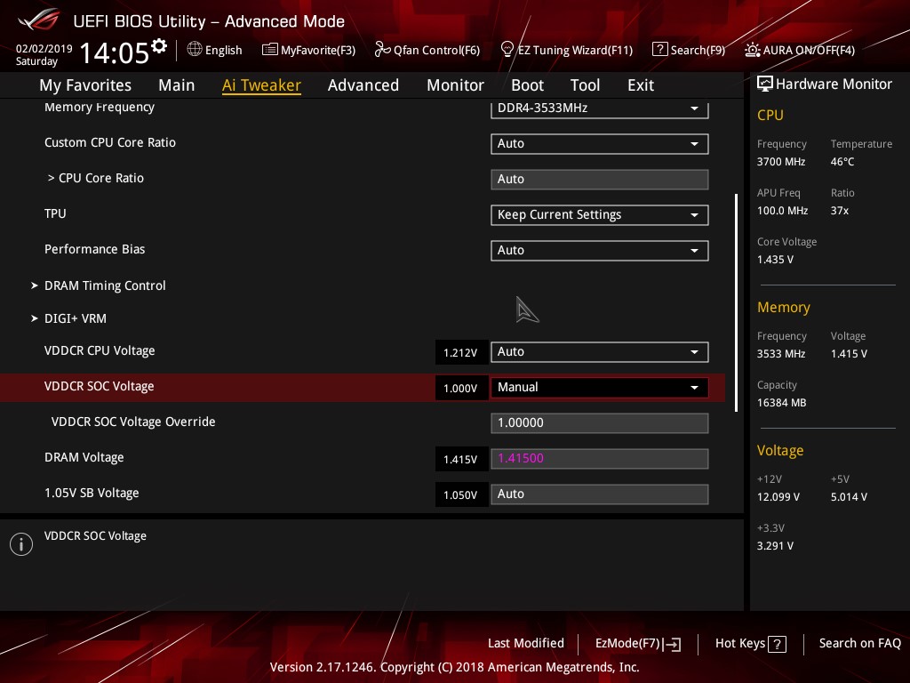
Task: Click +12V reading 12.099 V
Action: click(x=778, y=496)
